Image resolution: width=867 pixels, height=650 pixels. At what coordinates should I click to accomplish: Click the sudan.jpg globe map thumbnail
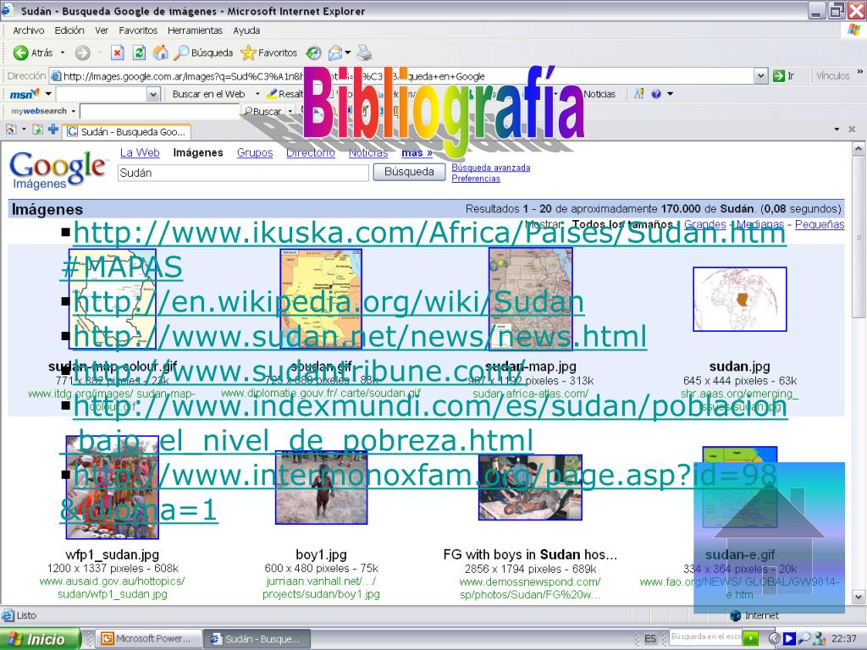(x=740, y=300)
